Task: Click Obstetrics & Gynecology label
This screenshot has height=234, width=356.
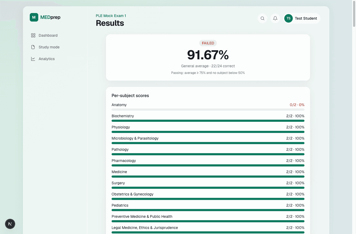Action: tap(133, 194)
